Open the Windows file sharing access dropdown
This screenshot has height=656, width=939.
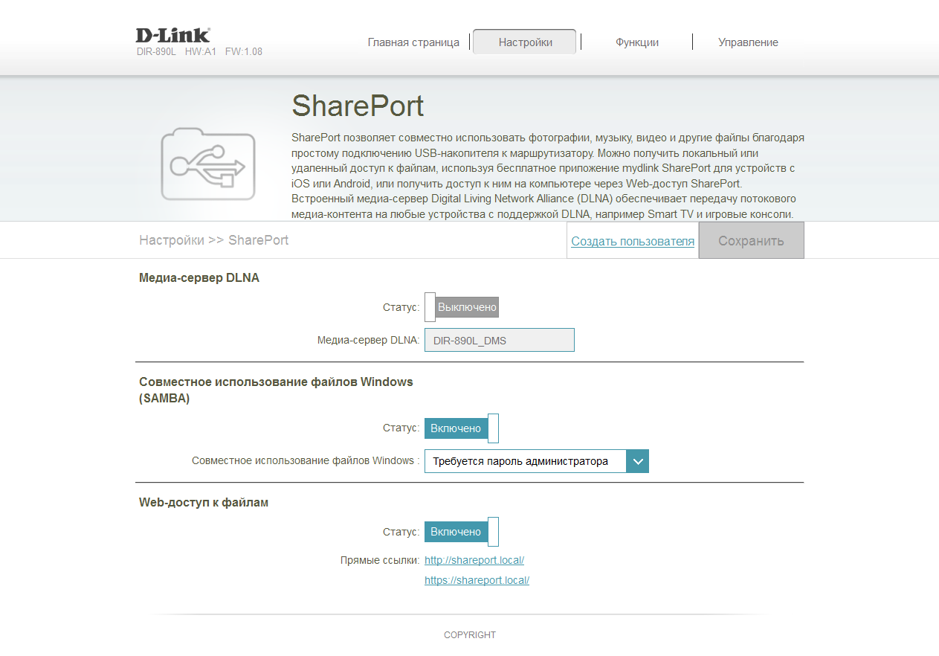click(537, 461)
